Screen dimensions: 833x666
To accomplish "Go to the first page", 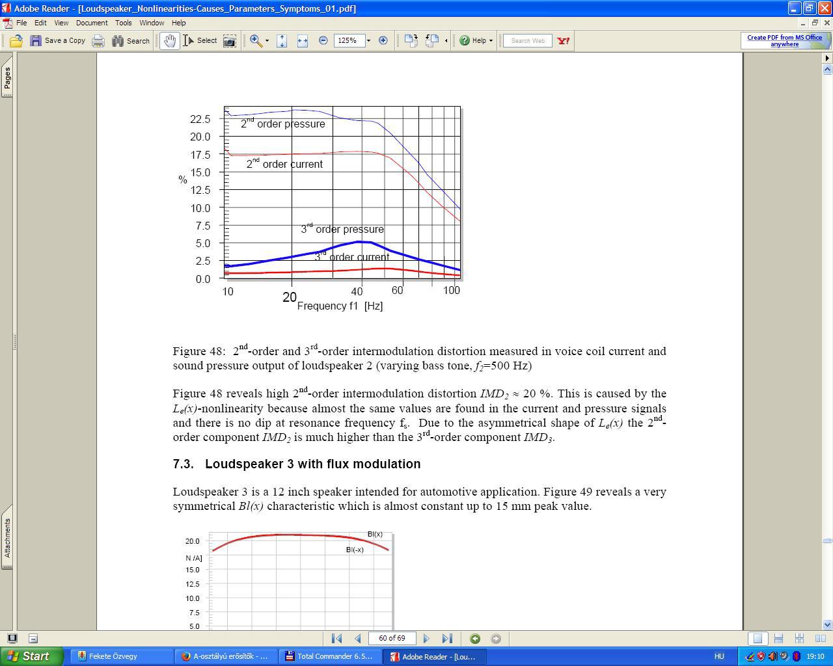I will click(x=336, y=639).
